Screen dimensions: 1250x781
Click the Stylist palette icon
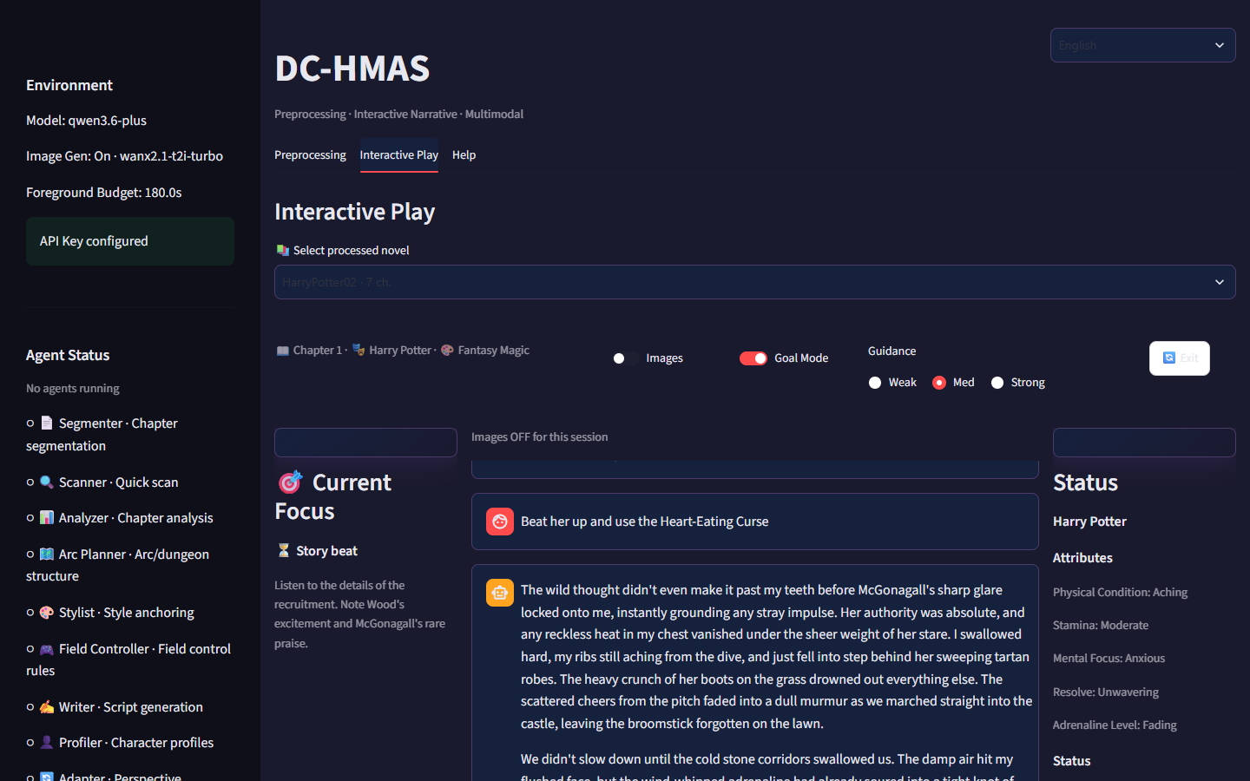47,612
